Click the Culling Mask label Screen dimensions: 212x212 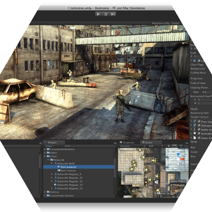198,73
